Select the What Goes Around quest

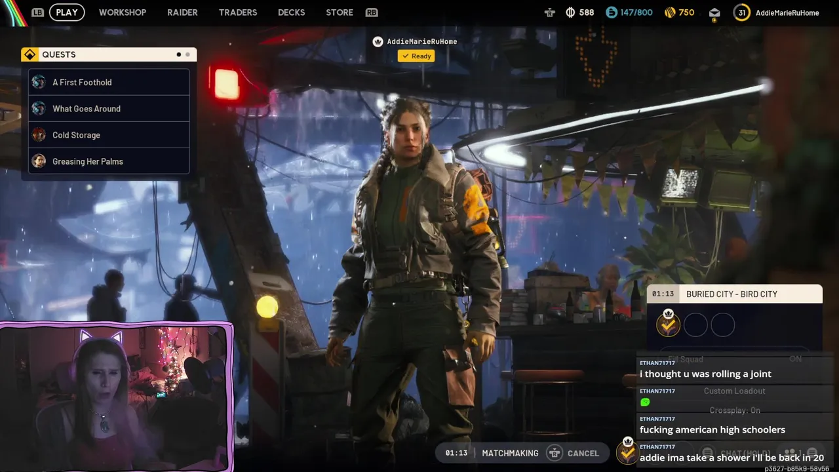click(109, 108)
